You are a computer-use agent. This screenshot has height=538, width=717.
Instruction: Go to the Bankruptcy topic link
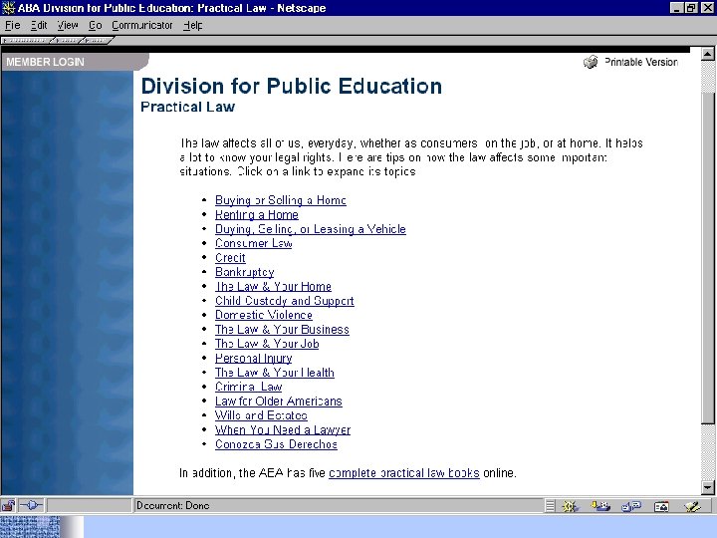tap(245, 272)
